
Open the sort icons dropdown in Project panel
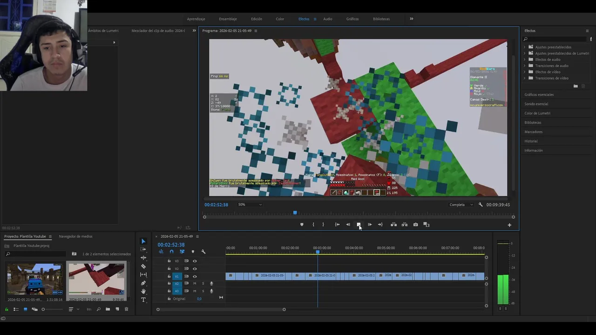click(73, 309)
